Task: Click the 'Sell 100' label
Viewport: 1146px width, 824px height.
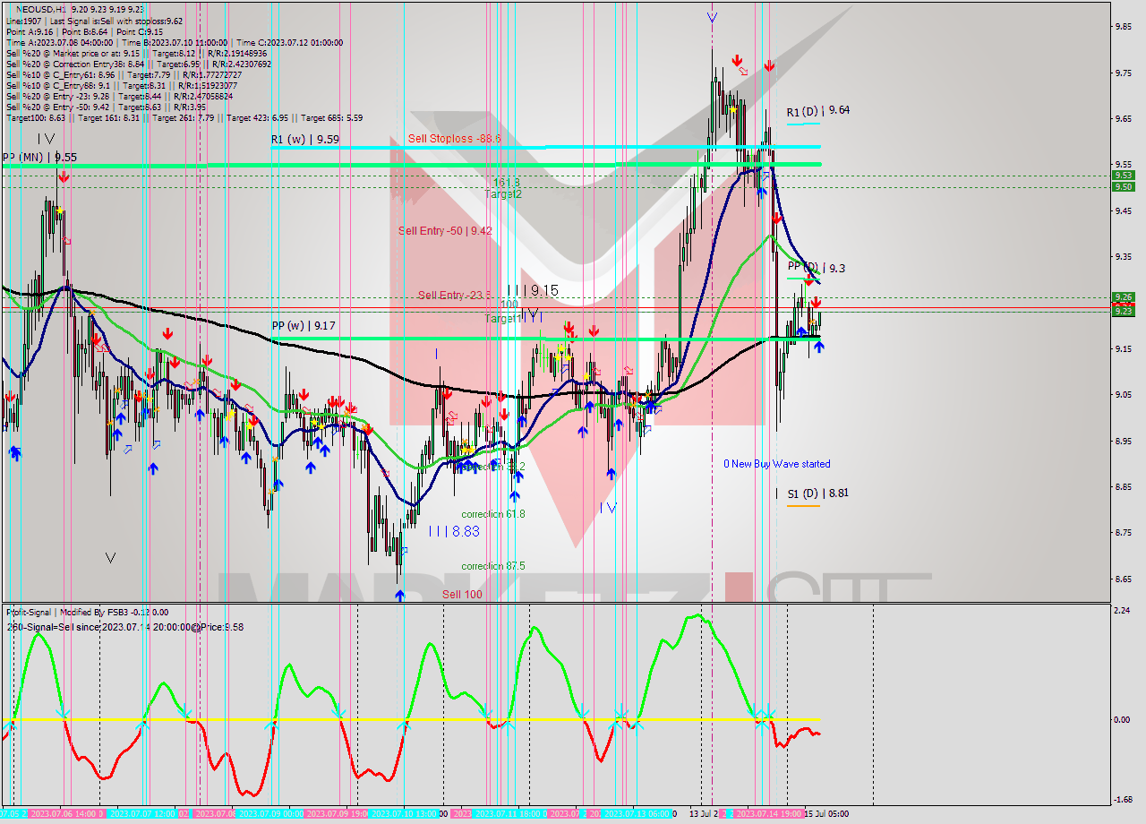Action: (x=462, y=594)
